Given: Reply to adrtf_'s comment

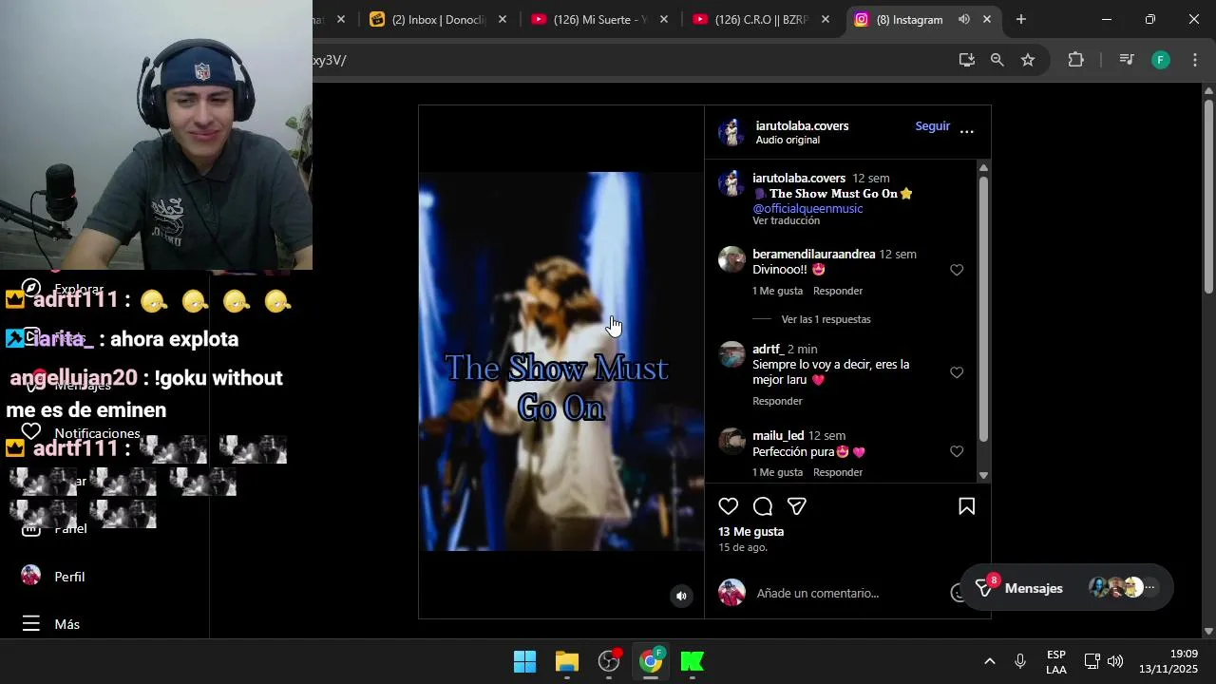Looking at the screenshot, I should click(777, 401).
